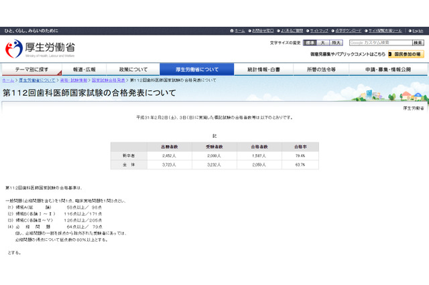Open the 申請・募集・情報公開 tab

[388, 70]
